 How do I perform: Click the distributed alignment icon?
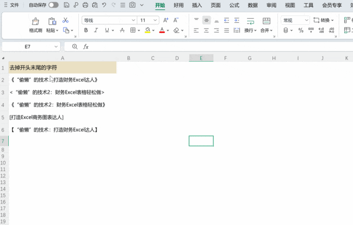tap(237, 30)
